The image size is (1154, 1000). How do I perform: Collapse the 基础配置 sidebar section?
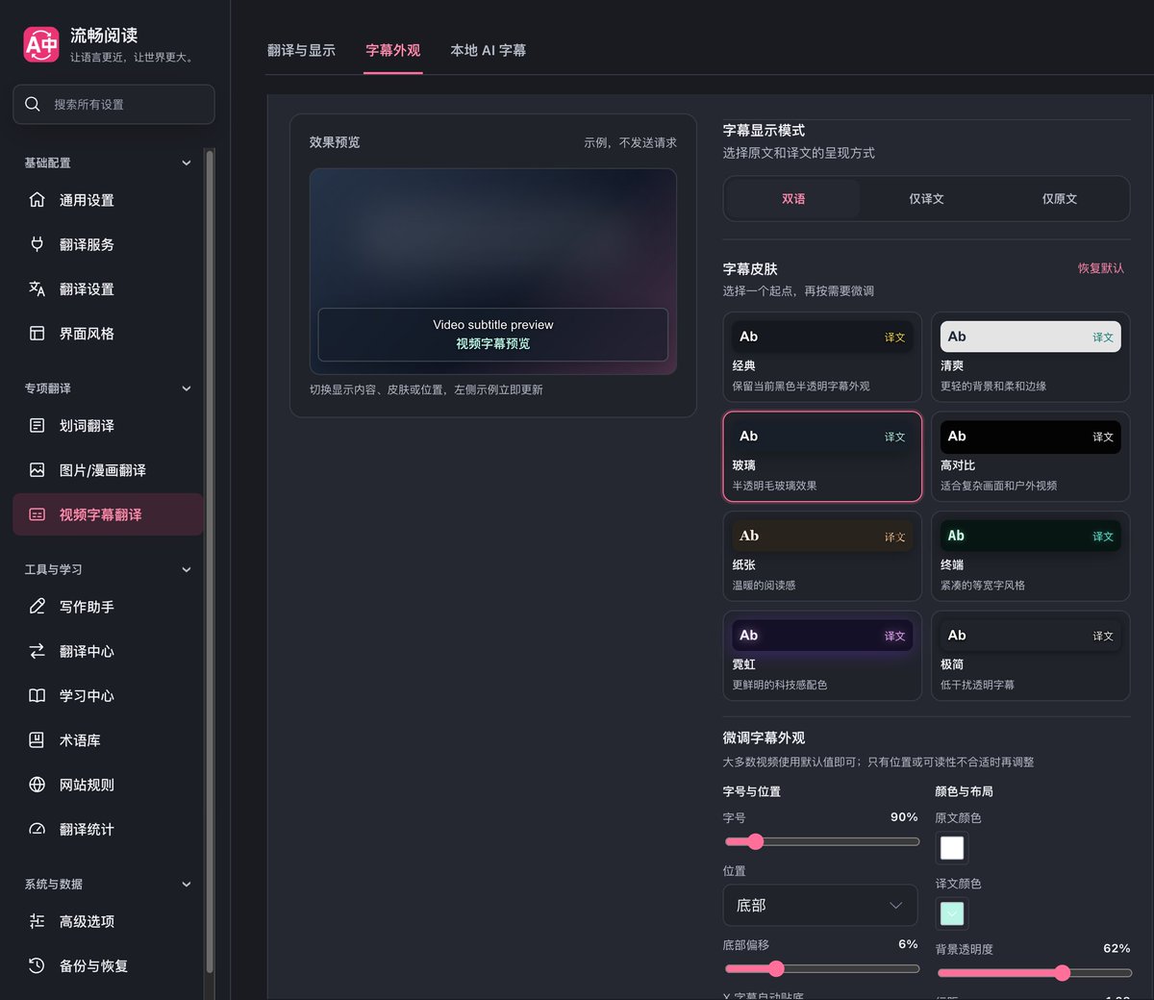[x=187, y=162]
